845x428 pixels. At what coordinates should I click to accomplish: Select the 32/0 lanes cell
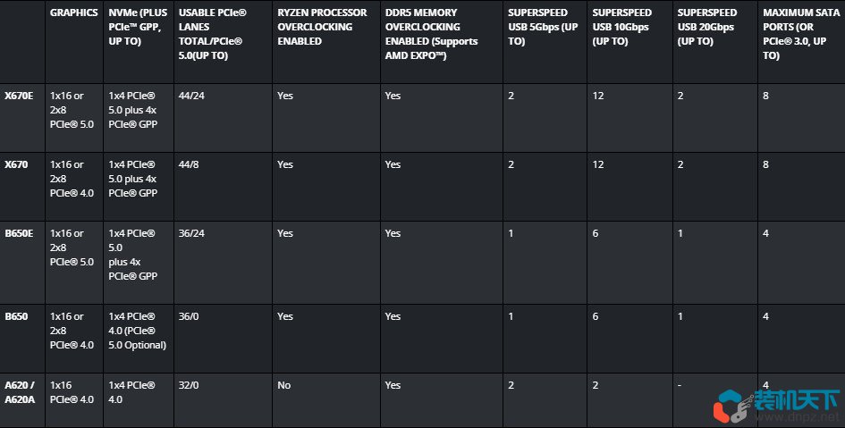pyautogui.click(x=189, y=385)
